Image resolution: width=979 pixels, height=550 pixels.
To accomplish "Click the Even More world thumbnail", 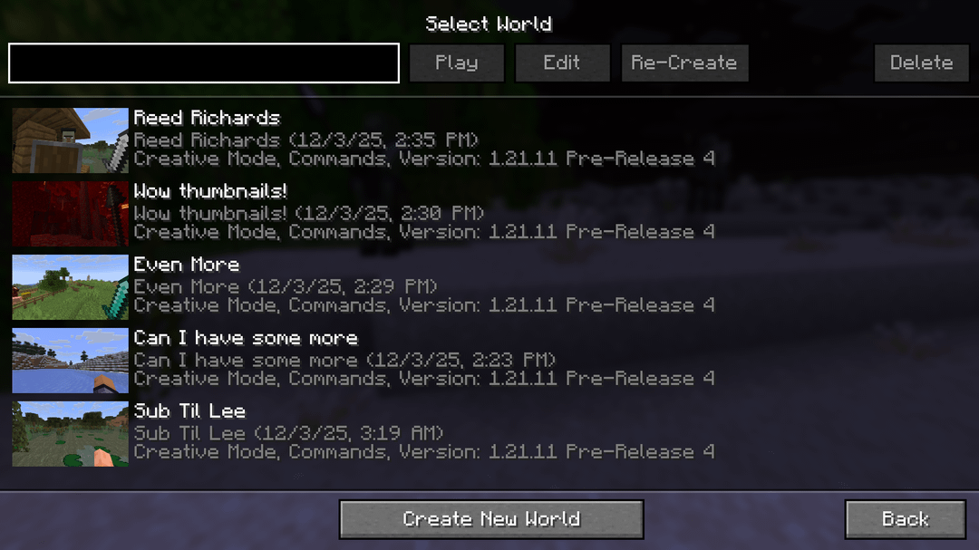I will pos(70,286).
